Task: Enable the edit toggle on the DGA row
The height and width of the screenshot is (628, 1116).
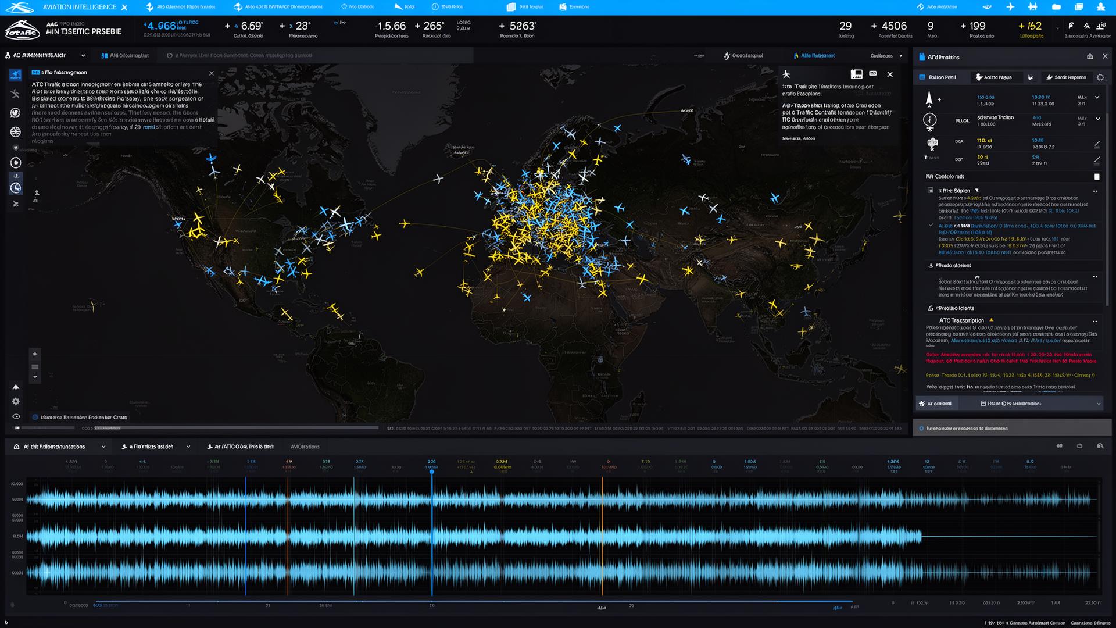Action: [x=1097, y=145]
